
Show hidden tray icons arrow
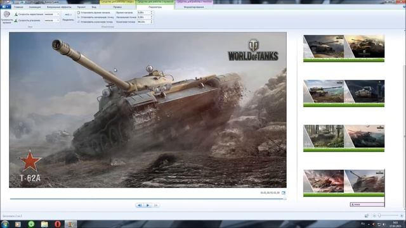pos(369,224)
